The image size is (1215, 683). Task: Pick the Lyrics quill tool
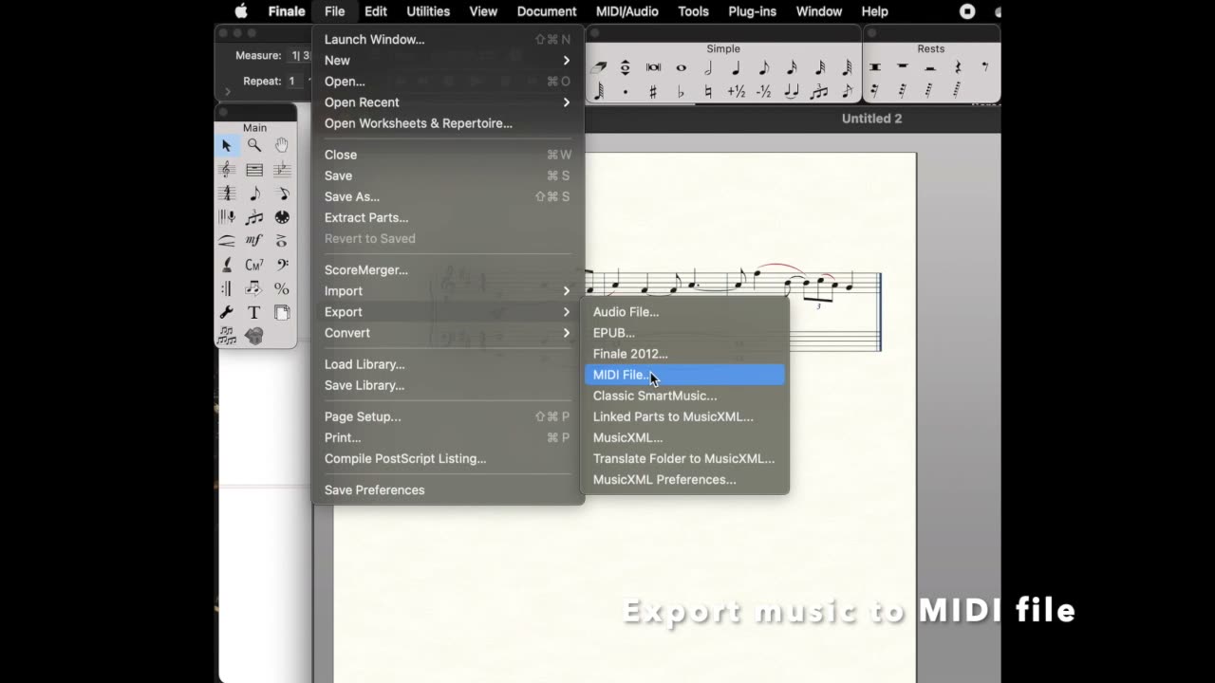click(227, 265)
